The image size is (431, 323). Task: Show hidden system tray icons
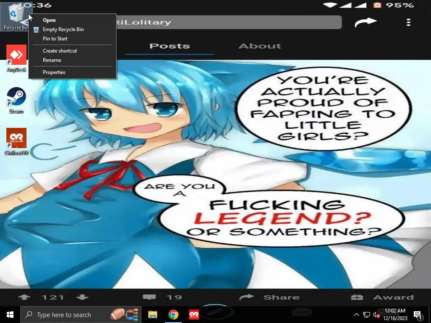[356, 315]
